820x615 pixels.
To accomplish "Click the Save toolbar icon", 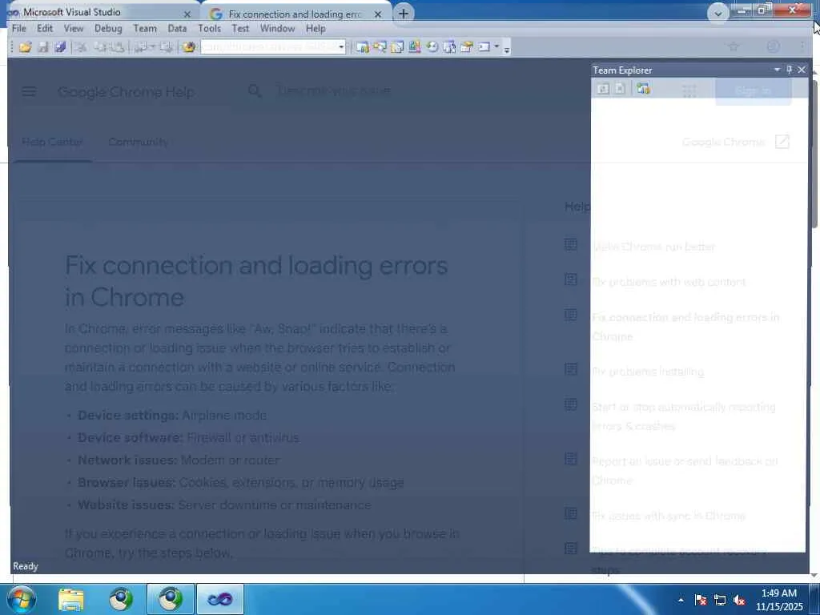I will click(x=43, y=47).
